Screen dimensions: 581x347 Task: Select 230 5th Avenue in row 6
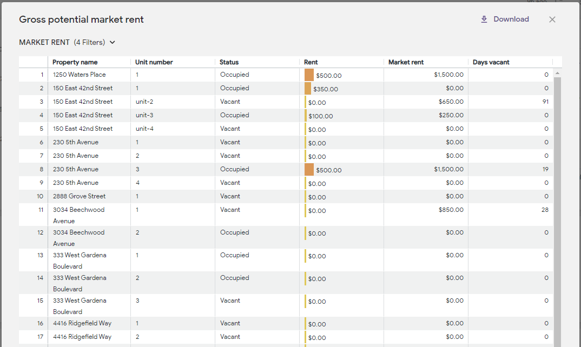pyautogui.click(x=89, y=142)
